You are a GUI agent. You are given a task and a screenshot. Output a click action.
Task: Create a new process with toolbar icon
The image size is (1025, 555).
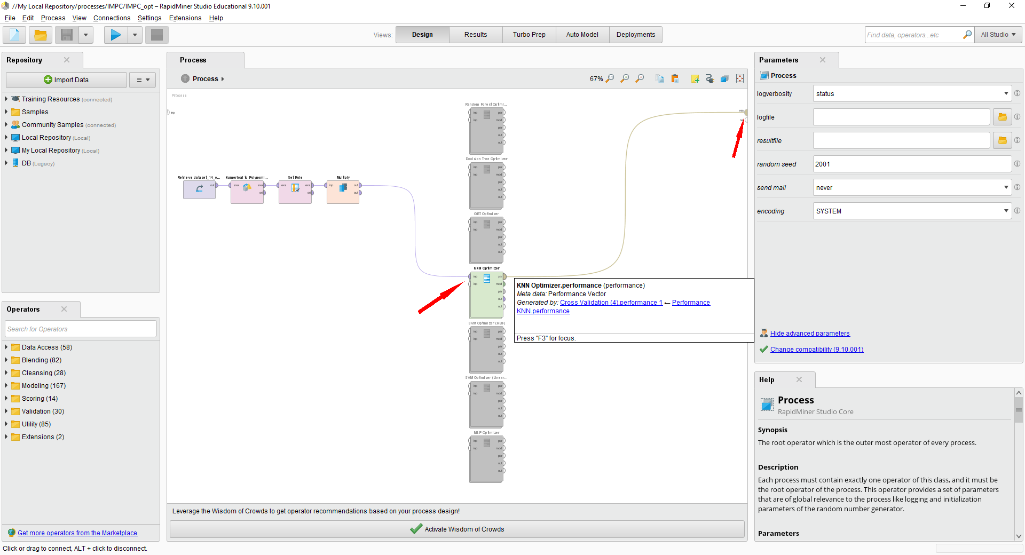coord(14,35)
